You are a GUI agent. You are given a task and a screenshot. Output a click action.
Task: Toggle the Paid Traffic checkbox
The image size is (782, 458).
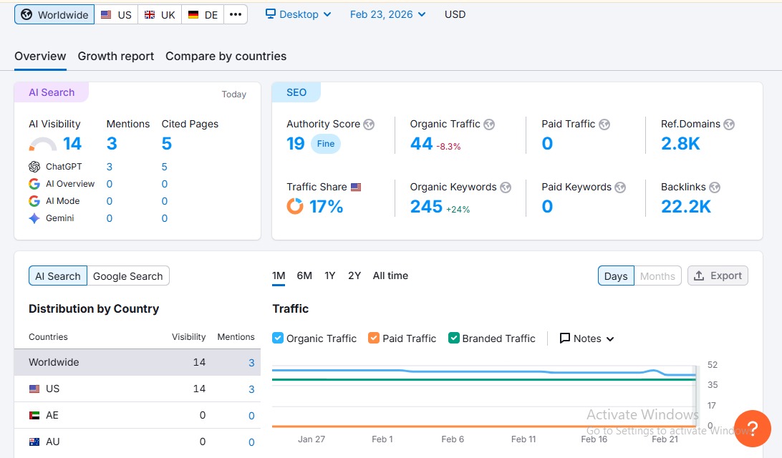(x=374, y=338)
